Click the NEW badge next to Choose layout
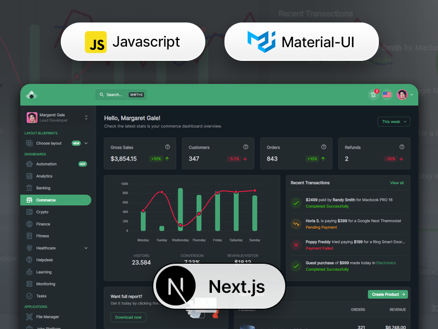The image size is (438, 329). pyautogui.click(x=76, y=143)
